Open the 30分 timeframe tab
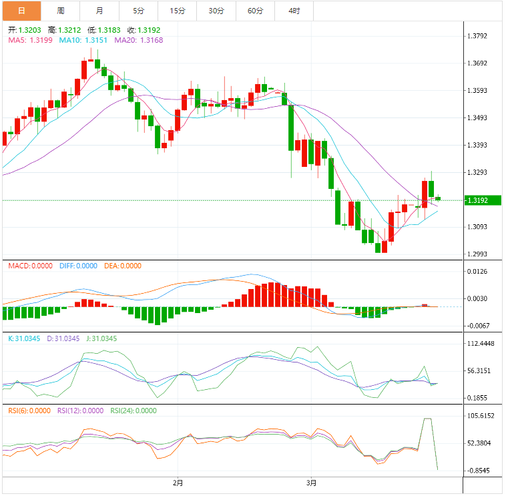Image resolution: width=510 pixels, height=504 pixels. tap(216, 11)
